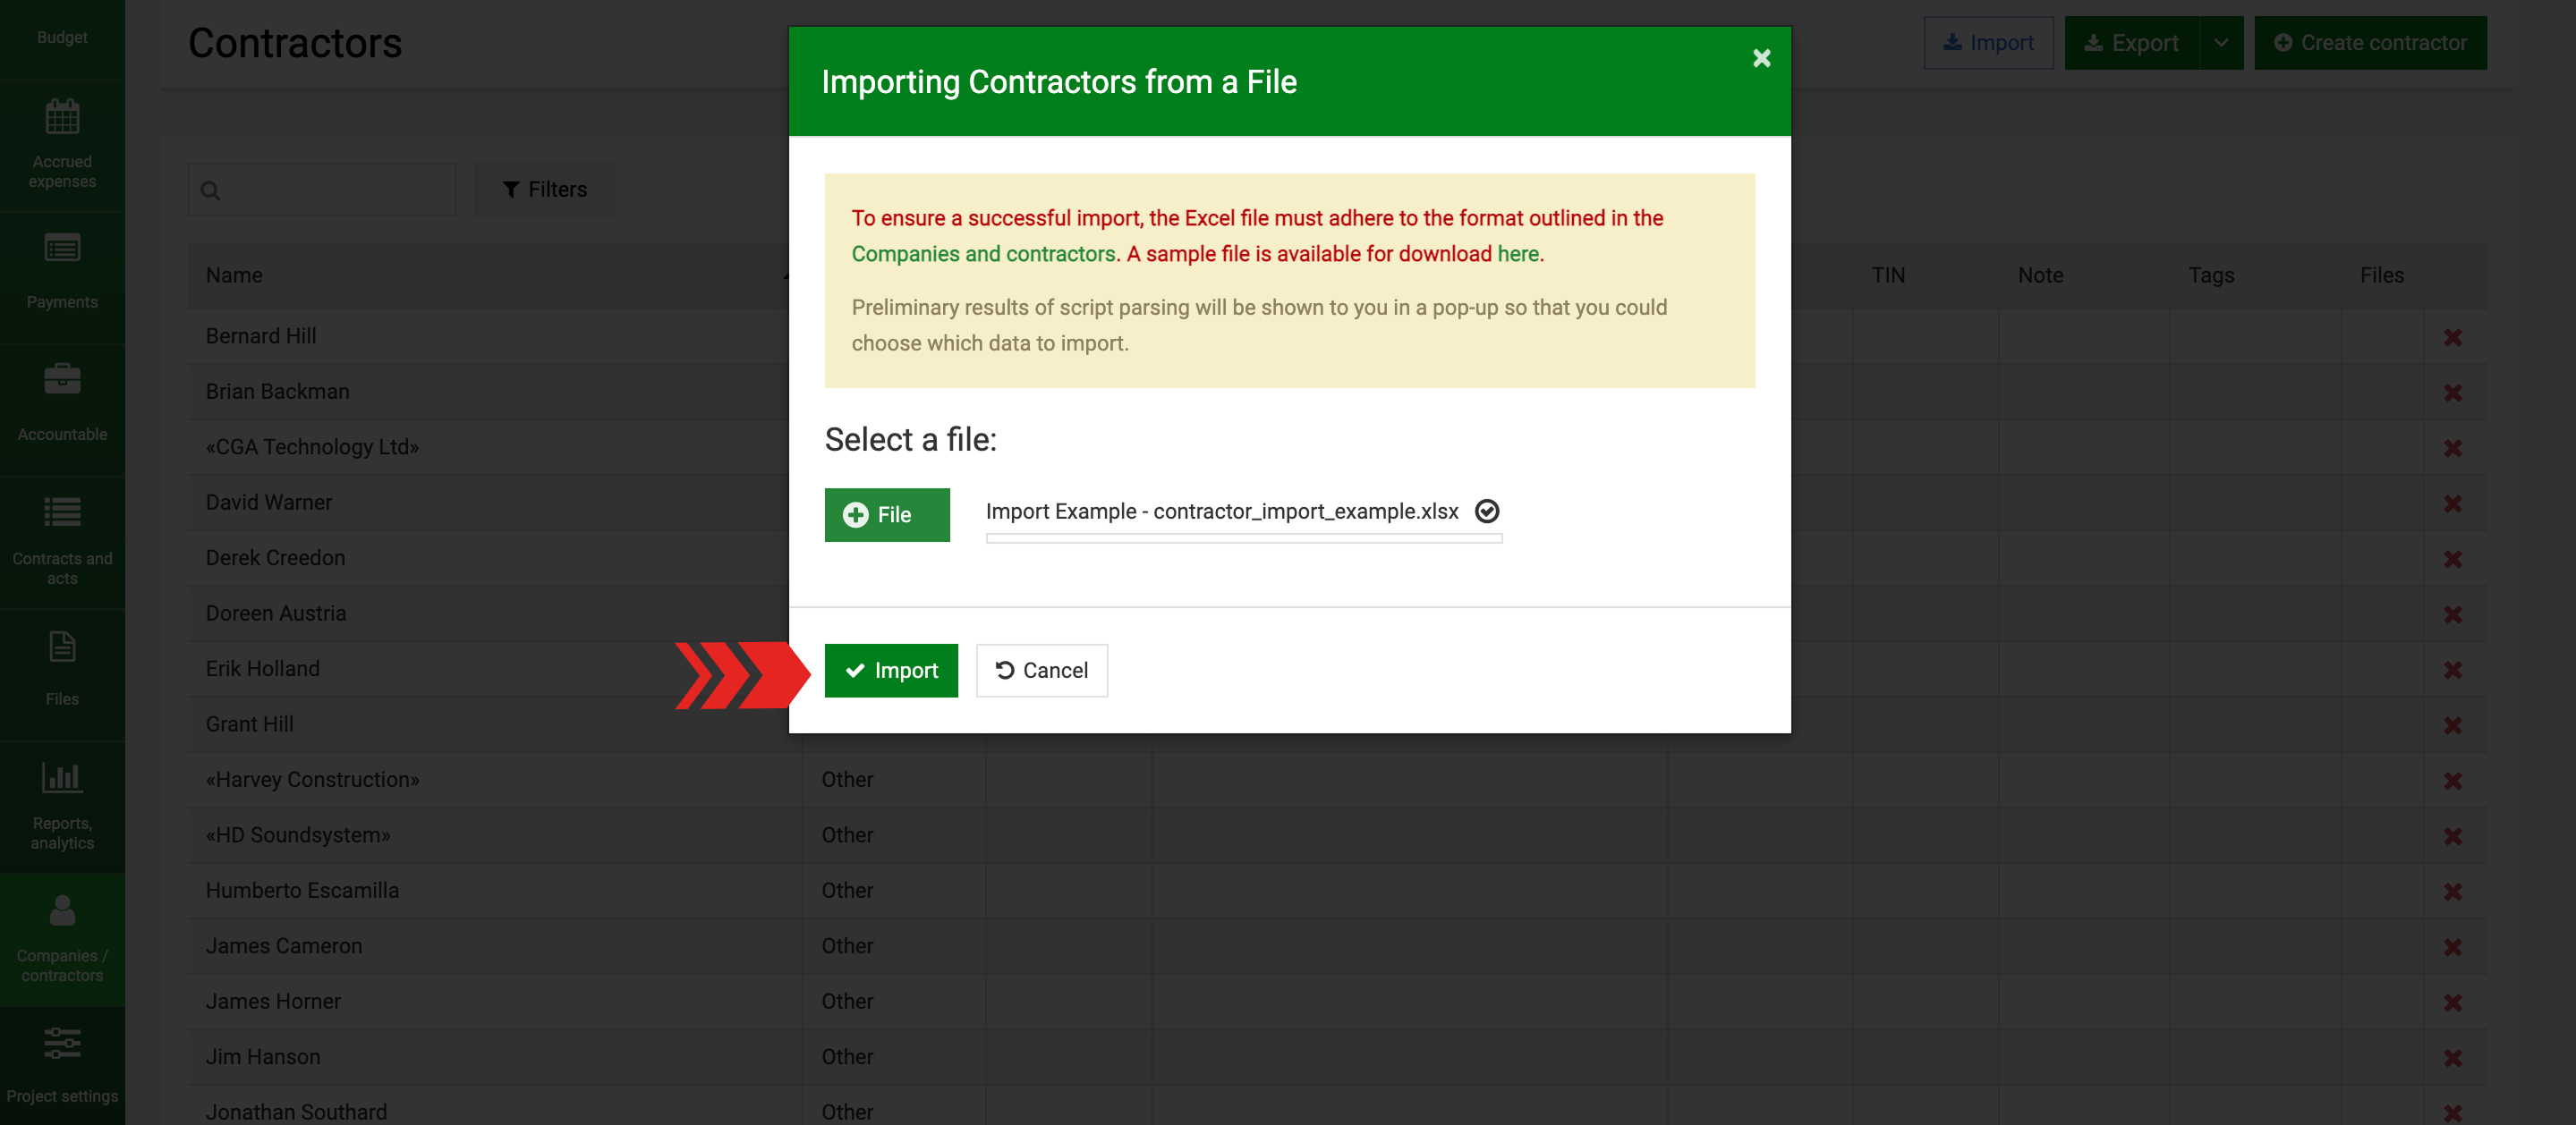Open Jonathan Southard contractor
The width and height of the screenshot is (2576, 1125).
coord(296,1112)
